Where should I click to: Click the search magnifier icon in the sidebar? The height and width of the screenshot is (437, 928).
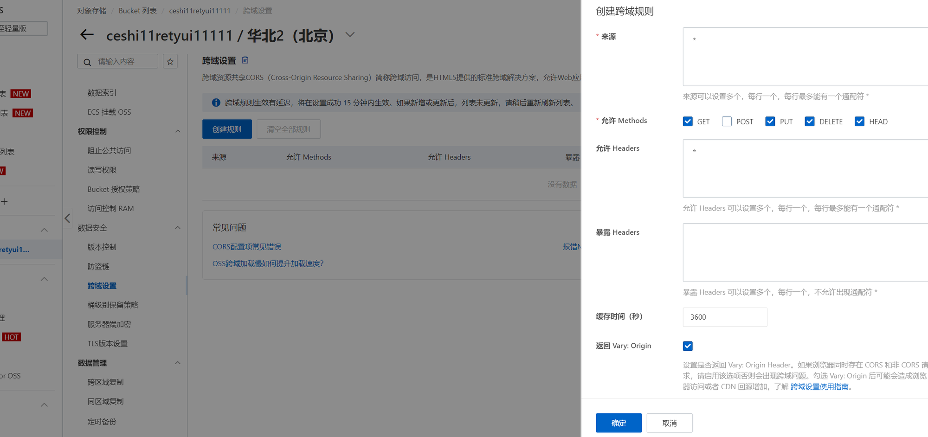87,62
